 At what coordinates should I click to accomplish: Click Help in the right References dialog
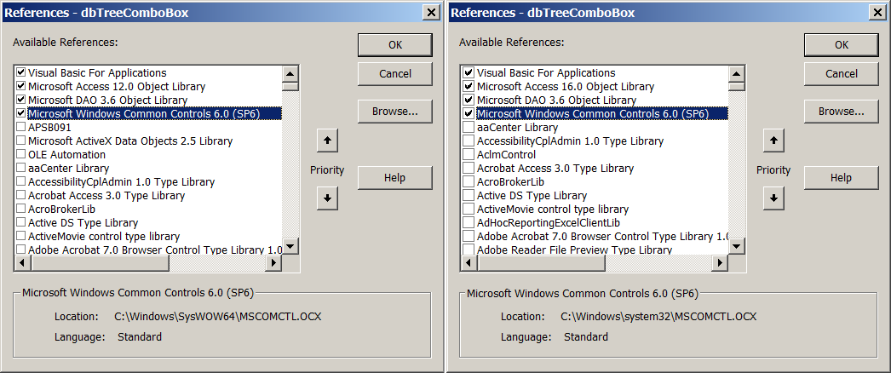point(841,178)
